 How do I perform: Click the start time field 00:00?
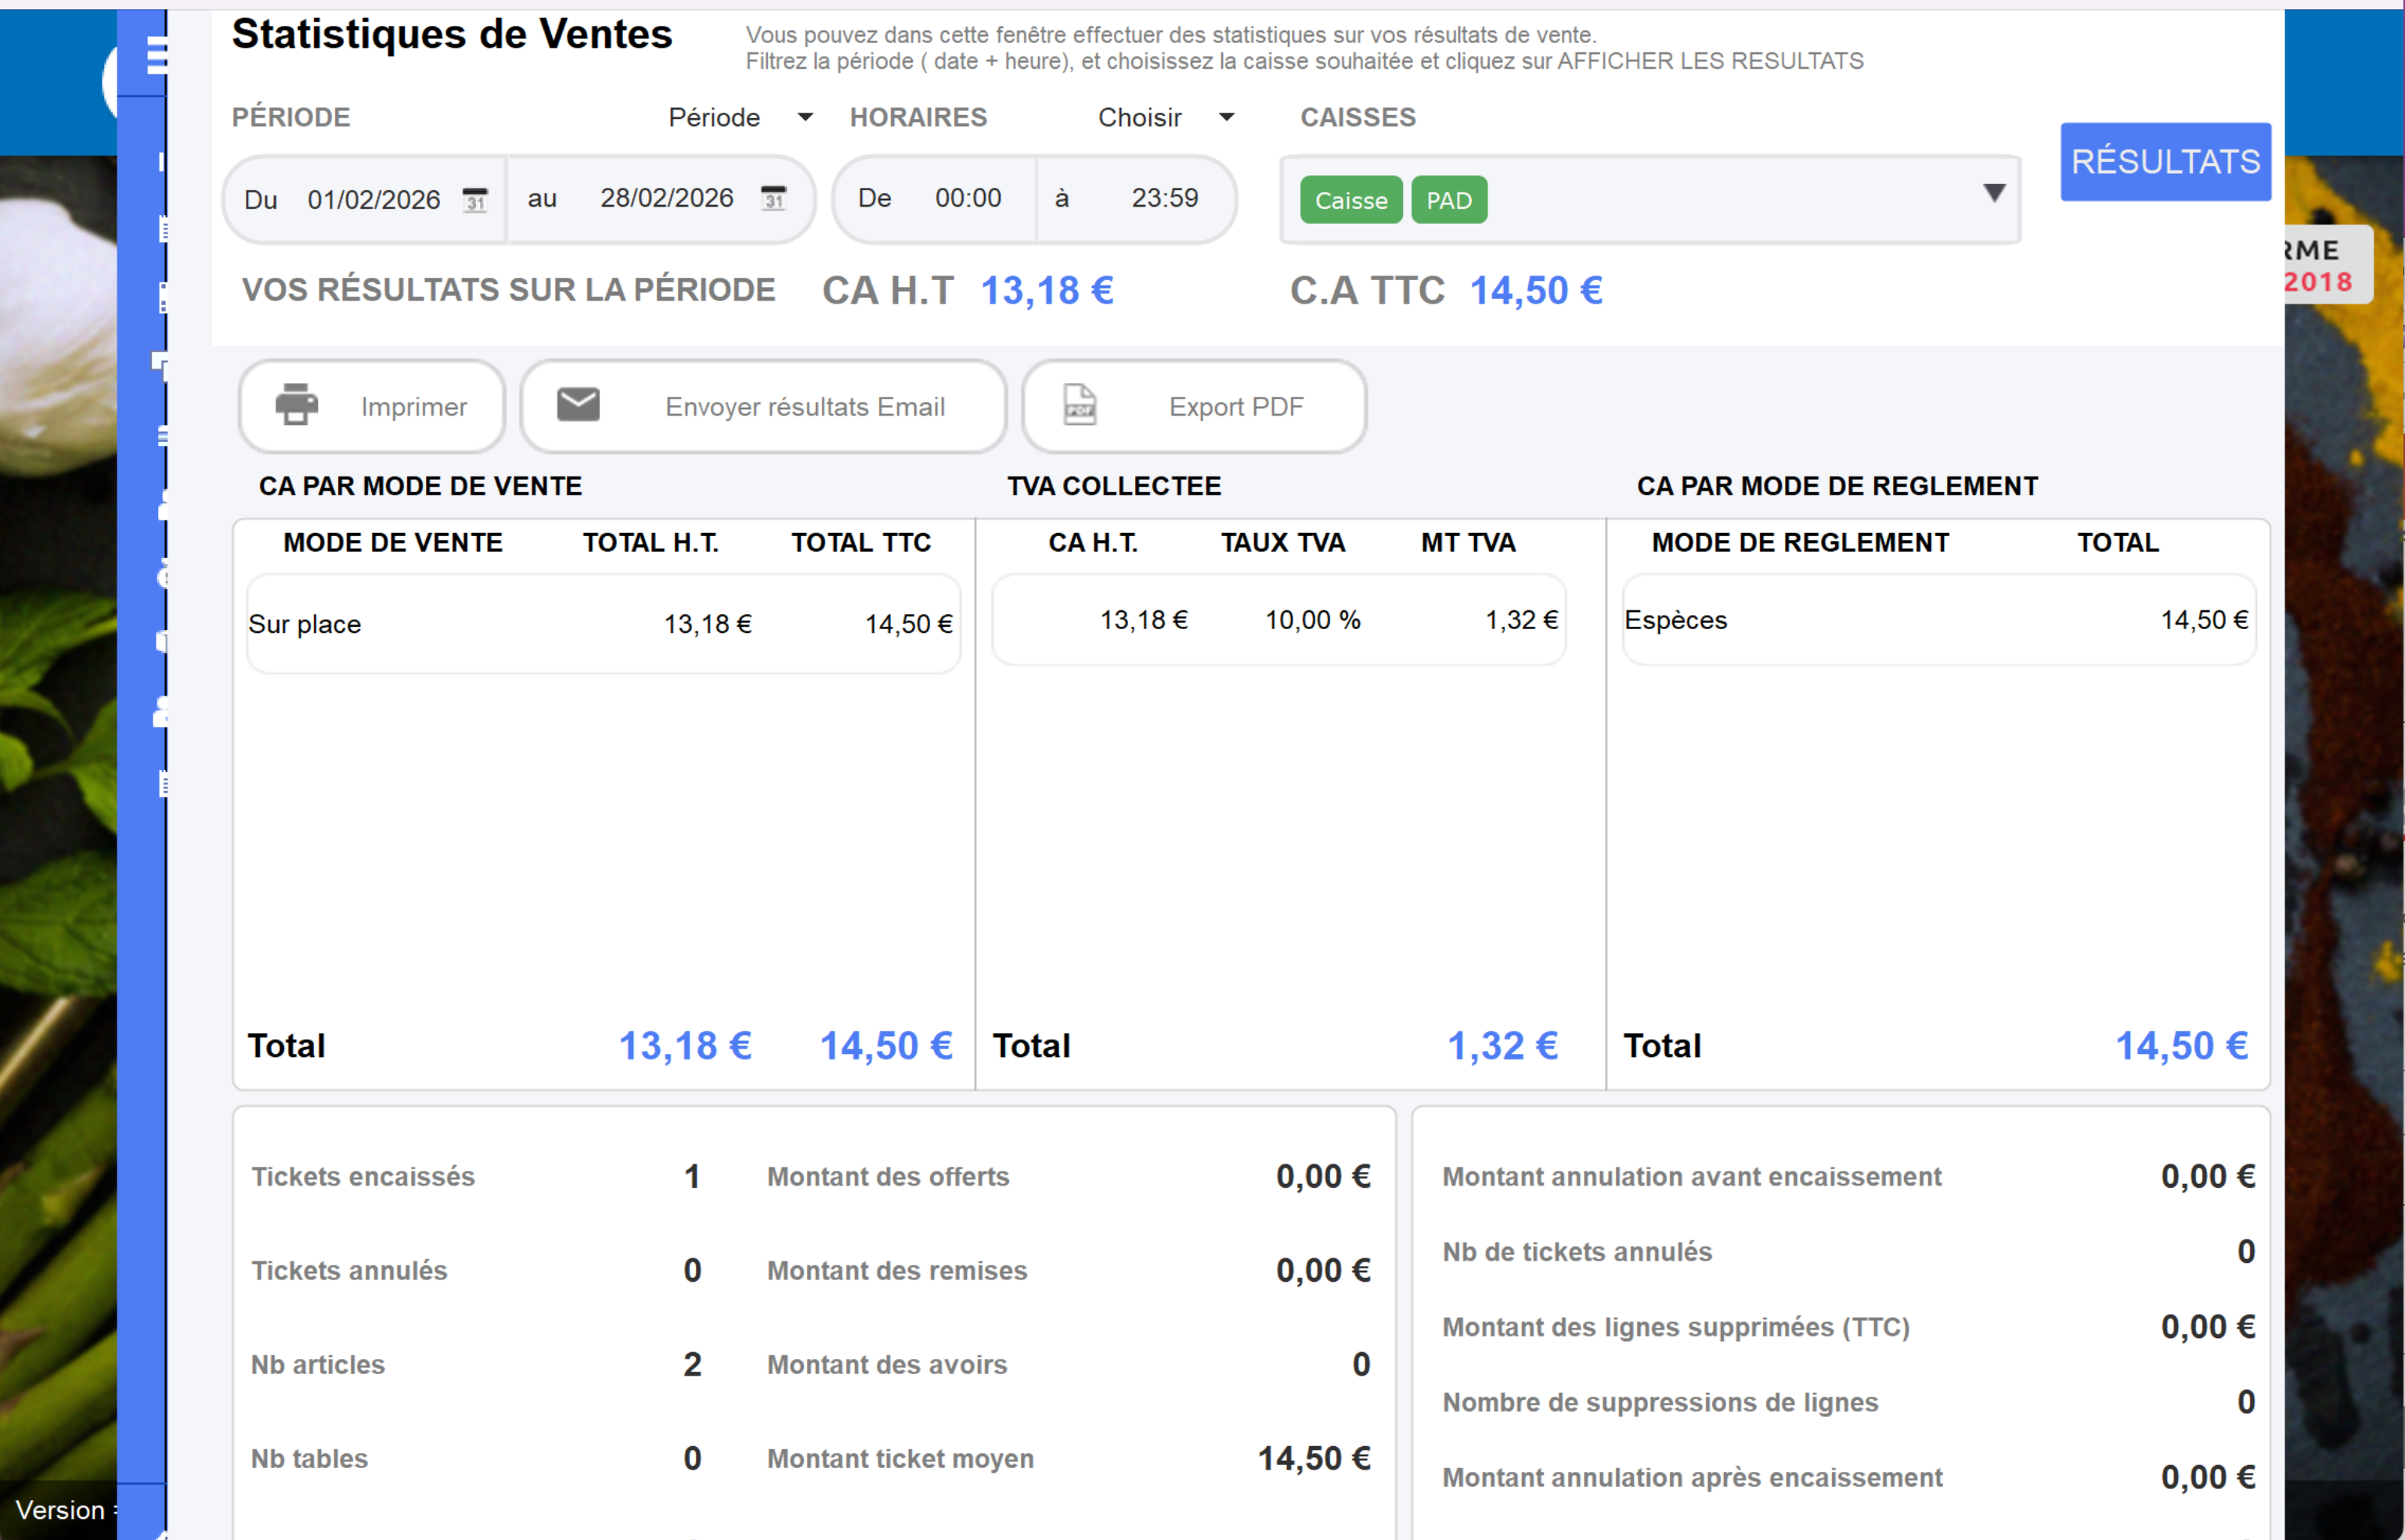968,198
